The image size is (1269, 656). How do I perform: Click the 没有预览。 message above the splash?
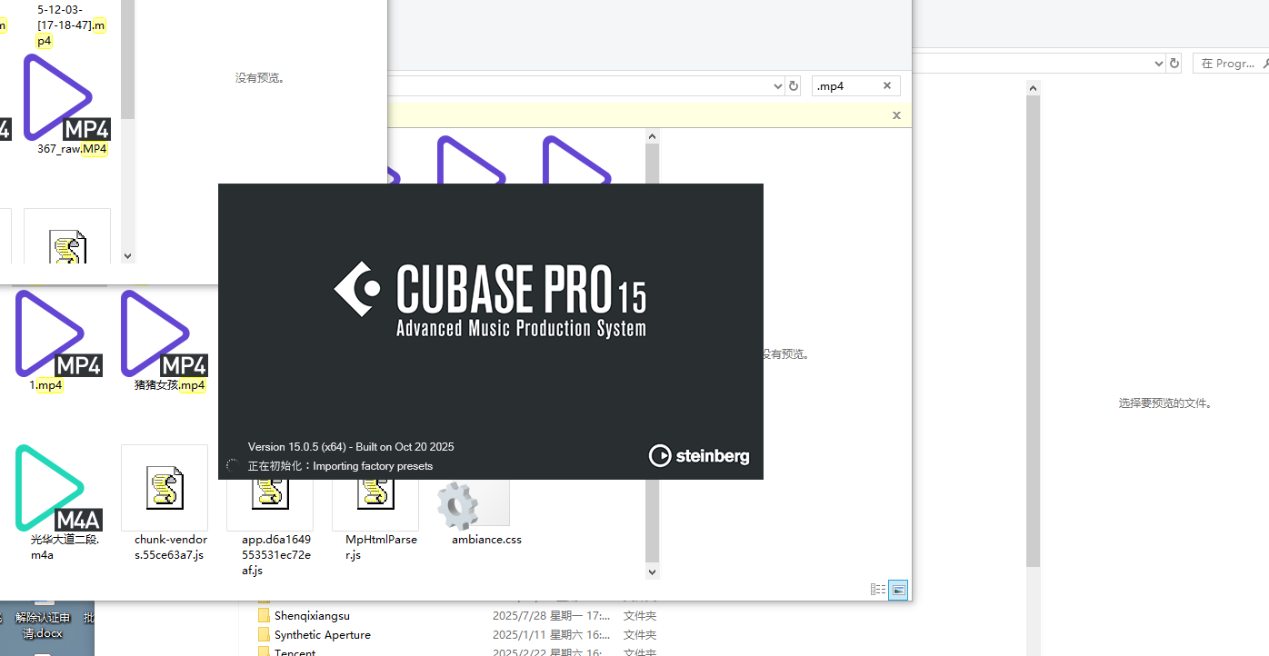coord(260,78)
